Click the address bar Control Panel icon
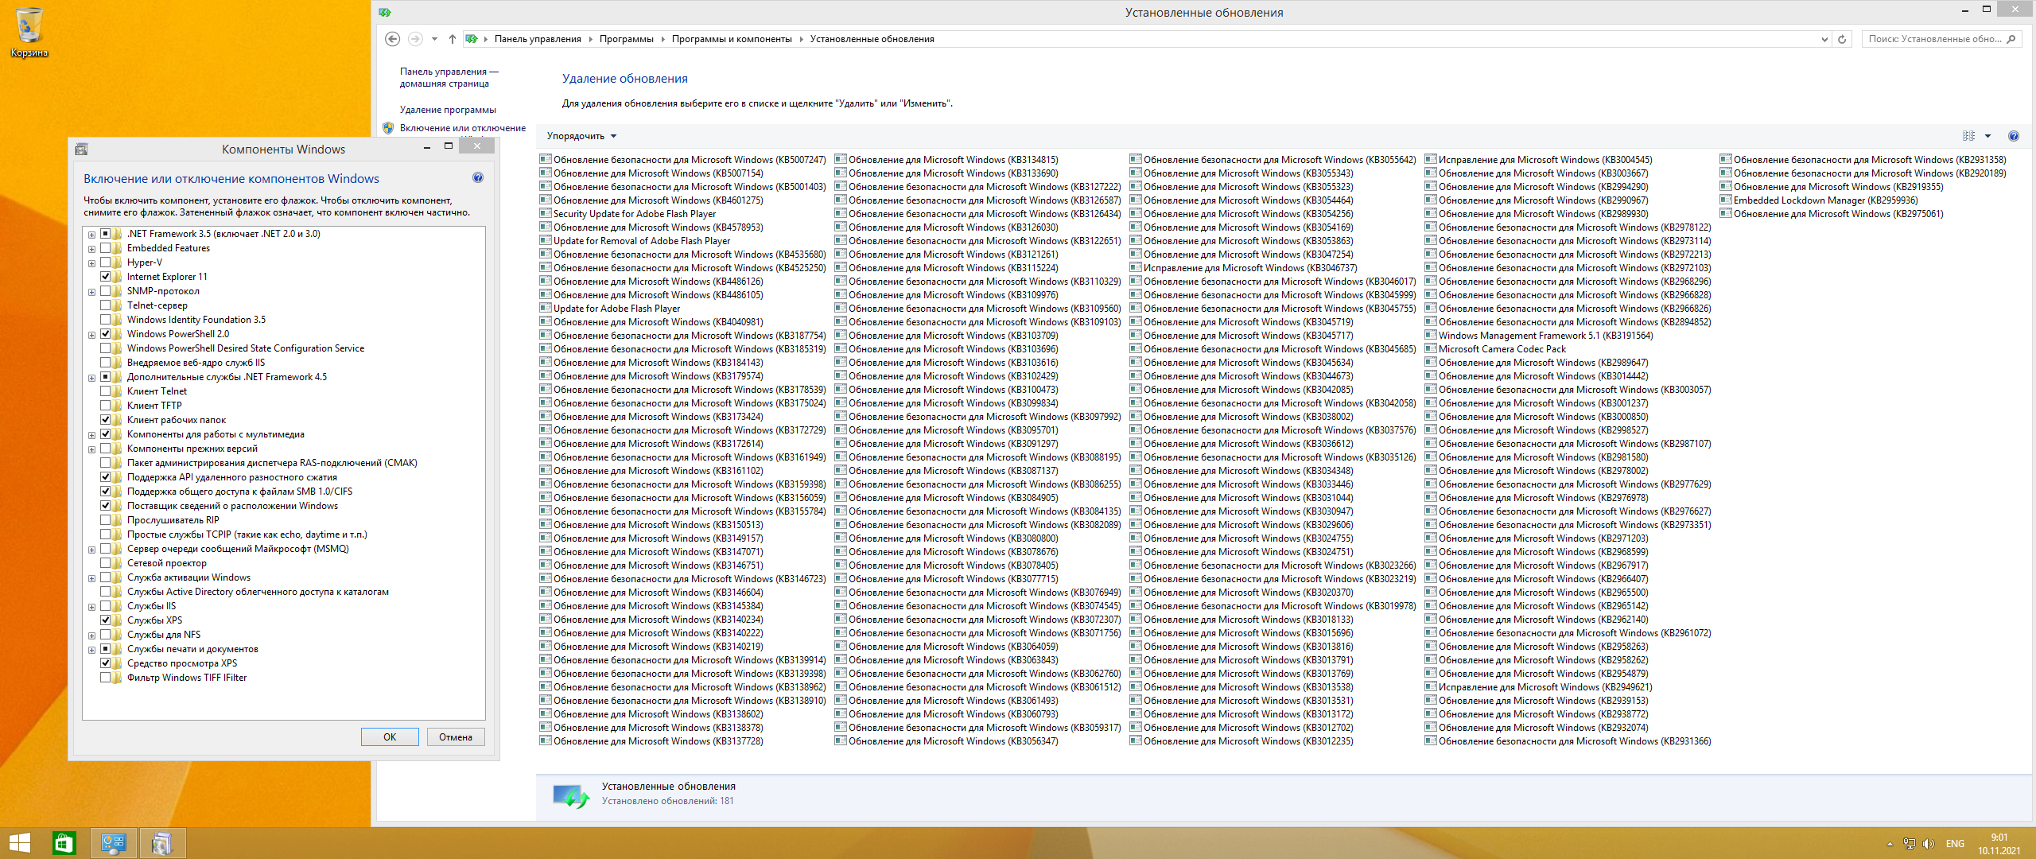2036x859 pixels. pos(472,39)
